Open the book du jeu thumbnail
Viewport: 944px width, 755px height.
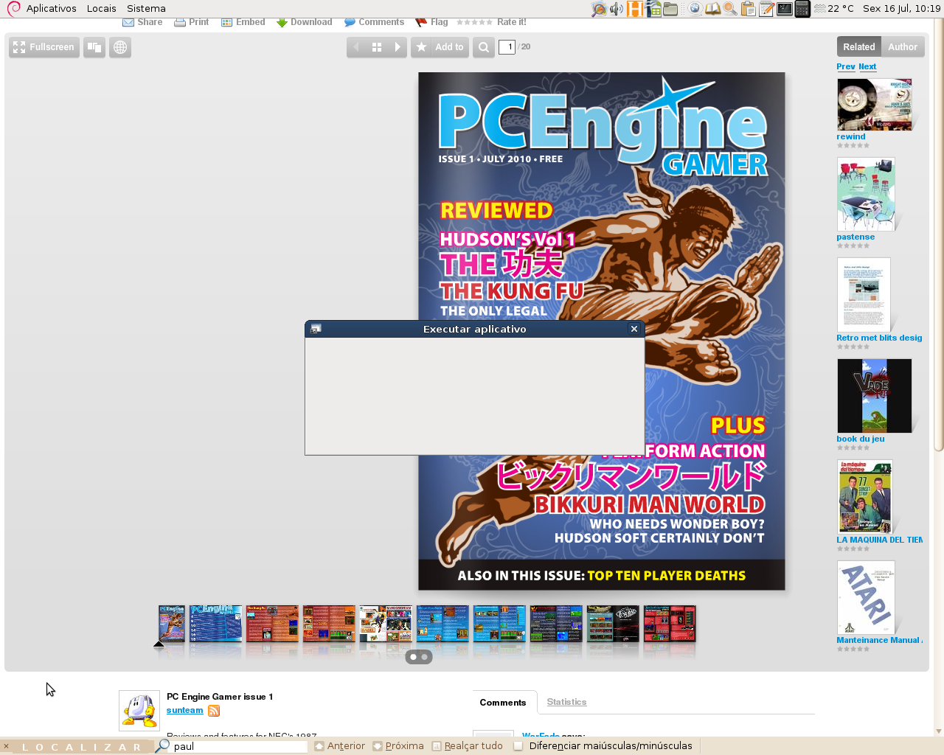pyautogui.click(x=875, y=396)
